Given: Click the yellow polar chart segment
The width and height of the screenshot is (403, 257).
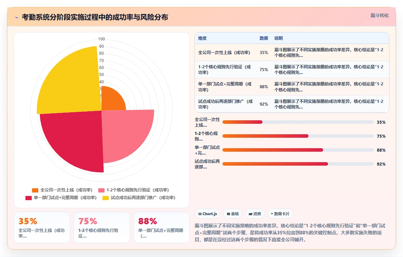Looking at the screenshot, I should (x=72, y=82).
